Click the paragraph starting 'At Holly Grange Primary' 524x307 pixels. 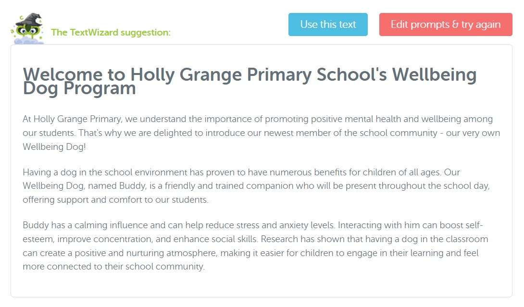[x=261, y=133]
